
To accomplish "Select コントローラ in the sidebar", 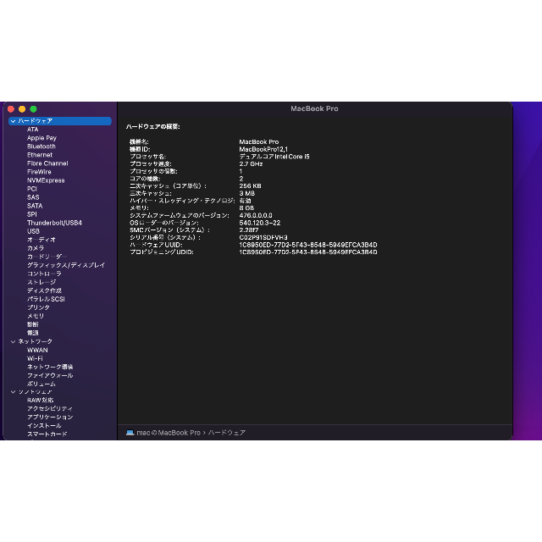I will tap(44, 274).
